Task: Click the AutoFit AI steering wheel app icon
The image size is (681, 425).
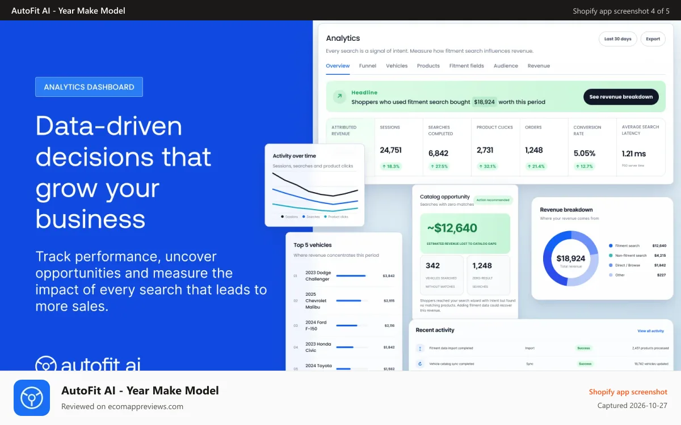Action: coord(32,398)
